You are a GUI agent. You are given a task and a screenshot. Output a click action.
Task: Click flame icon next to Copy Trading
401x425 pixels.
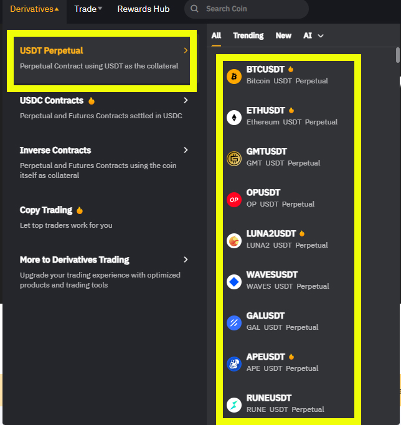(x=80, y=210)
